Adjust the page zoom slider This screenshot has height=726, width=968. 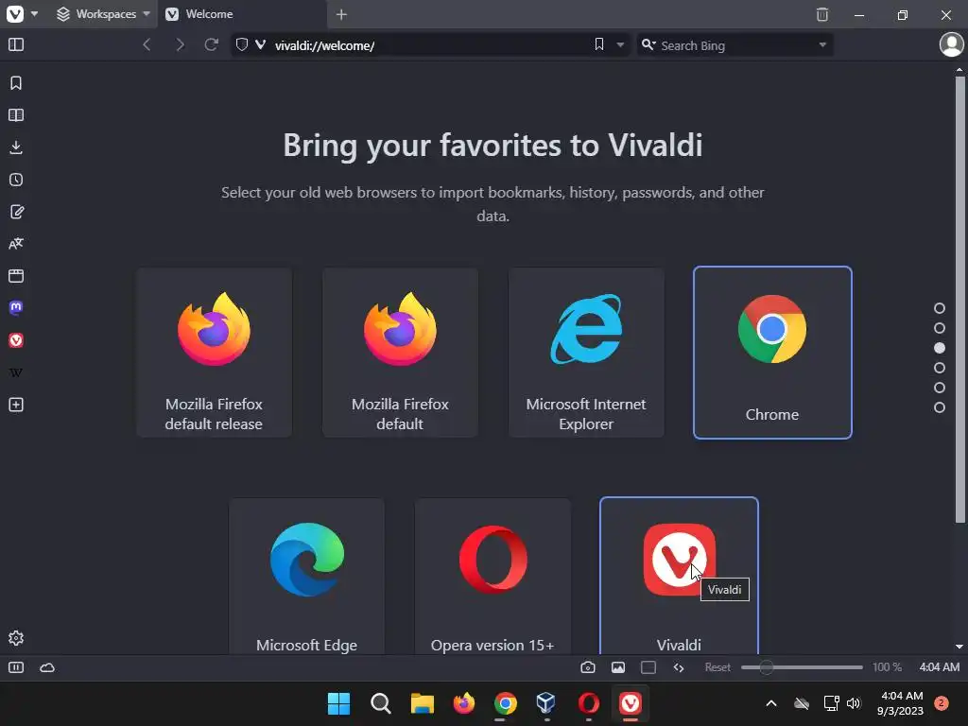tap(802, 667)
